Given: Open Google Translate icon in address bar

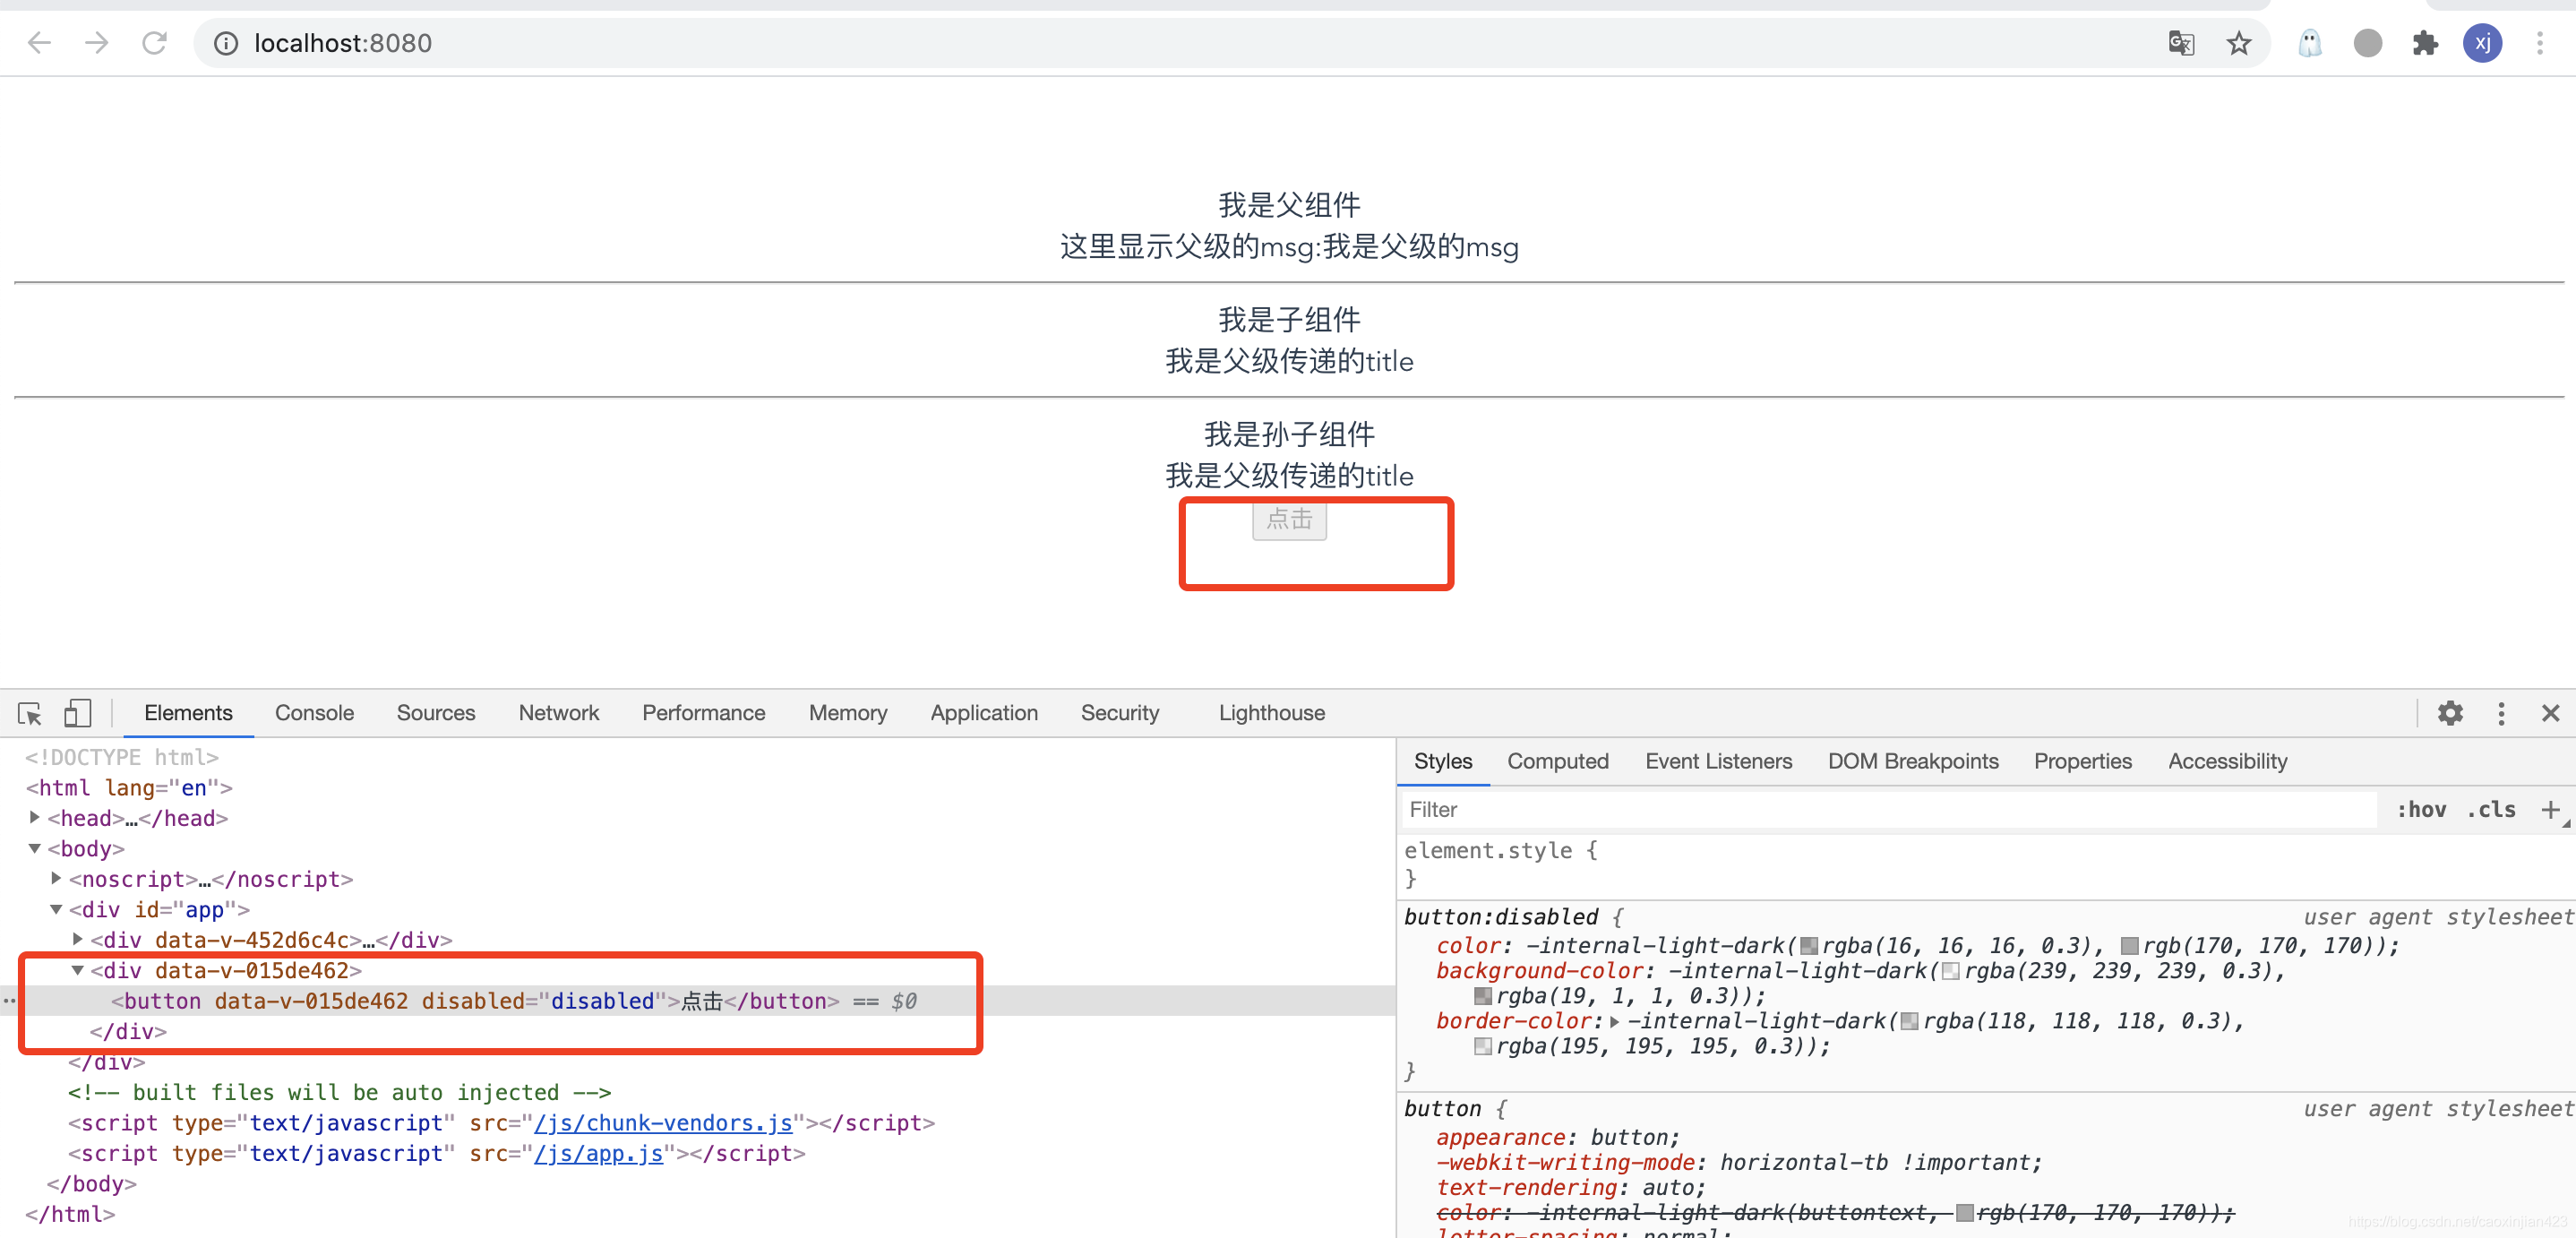Looking at the screenshot, I should [2181, 42].
